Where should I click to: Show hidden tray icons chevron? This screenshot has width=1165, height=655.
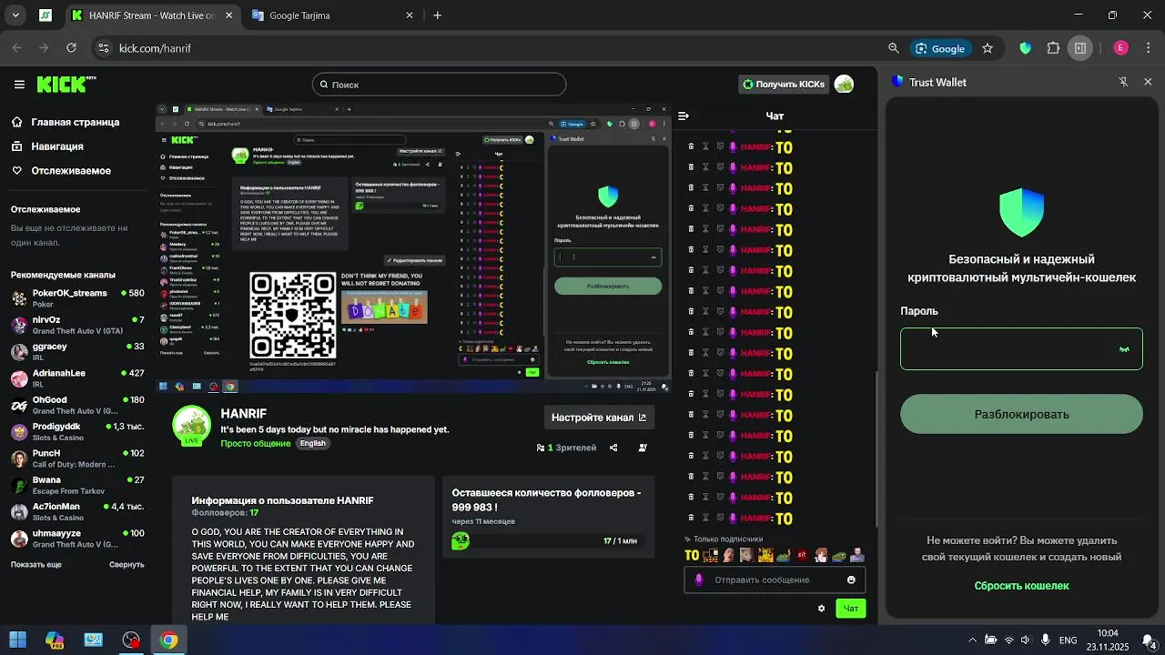click(972, 640)
